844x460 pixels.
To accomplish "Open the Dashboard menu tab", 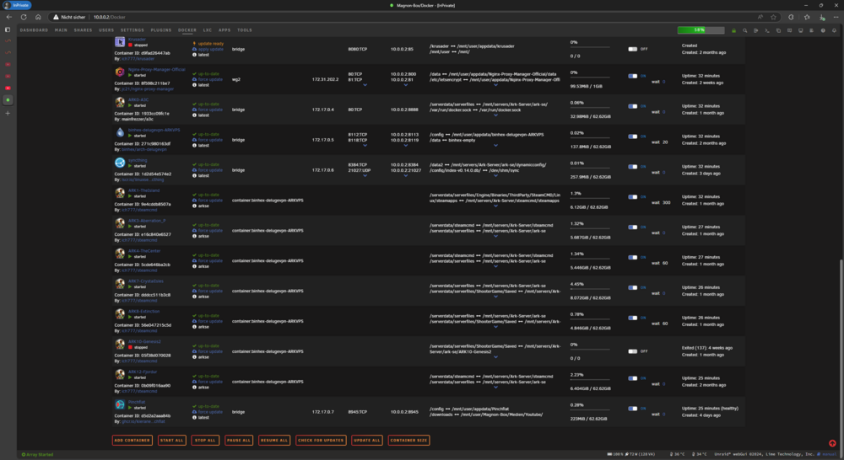I will (34, 30).
